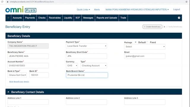Open the user profile name dropdown
This screenshot has width=190, height=107.
coord(137,10)
